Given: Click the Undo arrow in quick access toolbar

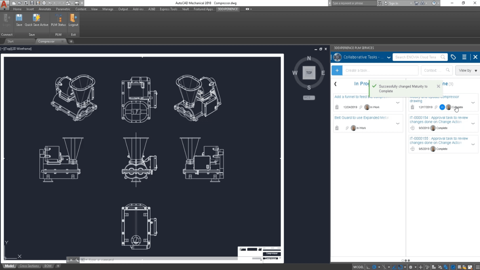Looking at the screenshot, I should pyautogui.click(x=50, y=3).
